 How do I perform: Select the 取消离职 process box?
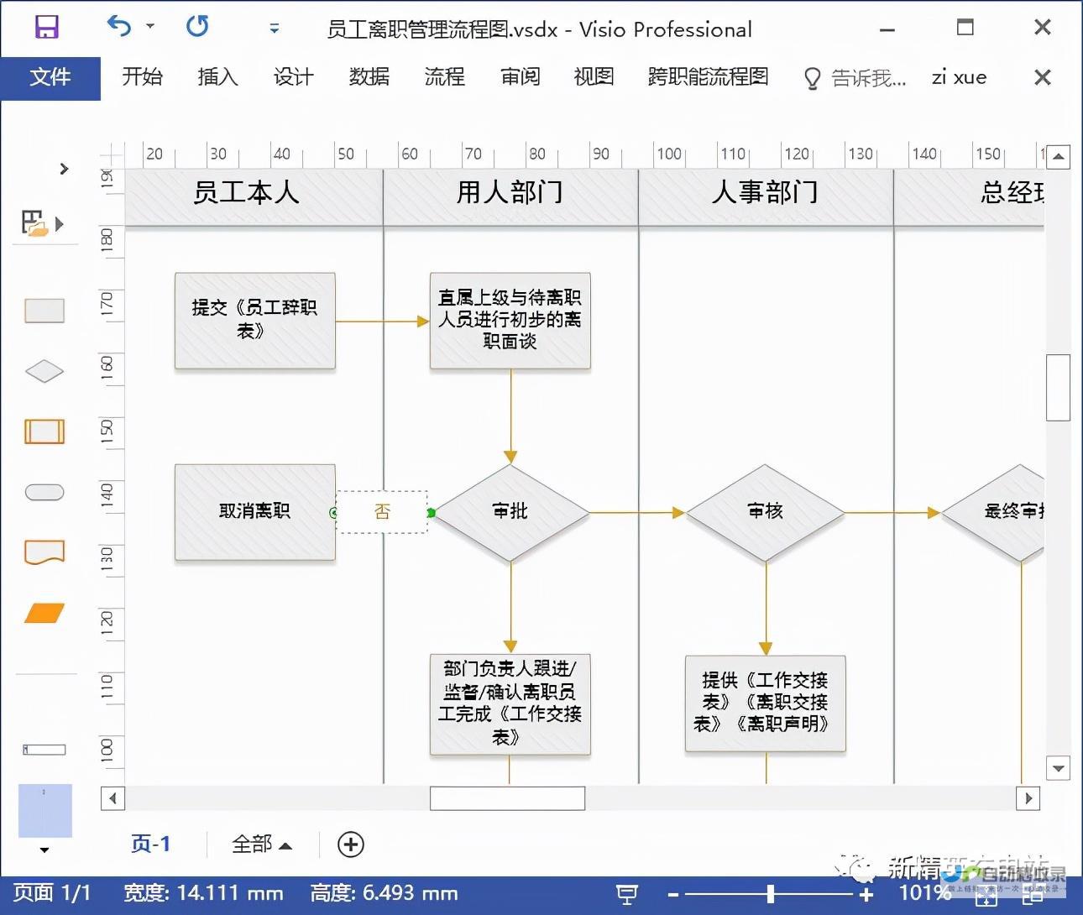coord(255,512)
